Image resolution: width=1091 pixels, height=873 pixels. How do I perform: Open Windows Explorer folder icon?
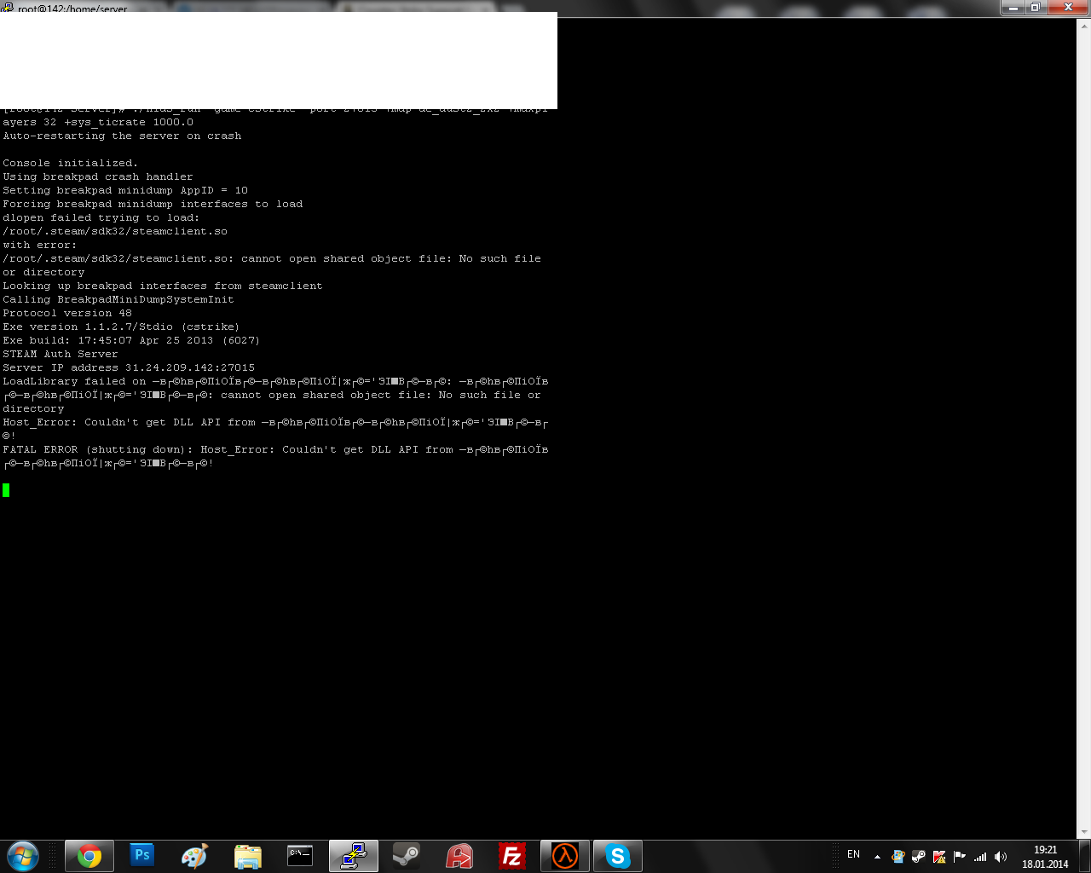point(248,856)
